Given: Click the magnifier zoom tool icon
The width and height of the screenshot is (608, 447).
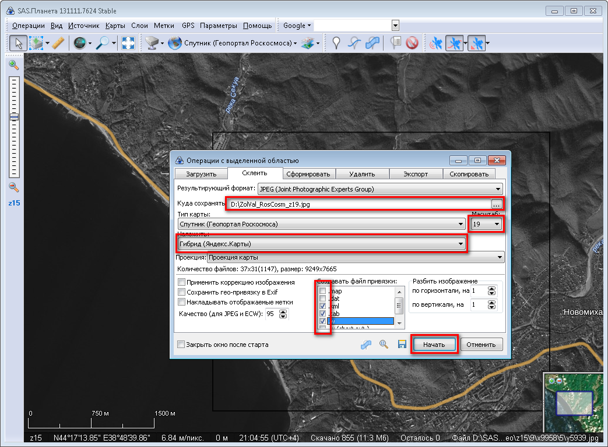Looking at the screenshot, I should coord(103,43).
